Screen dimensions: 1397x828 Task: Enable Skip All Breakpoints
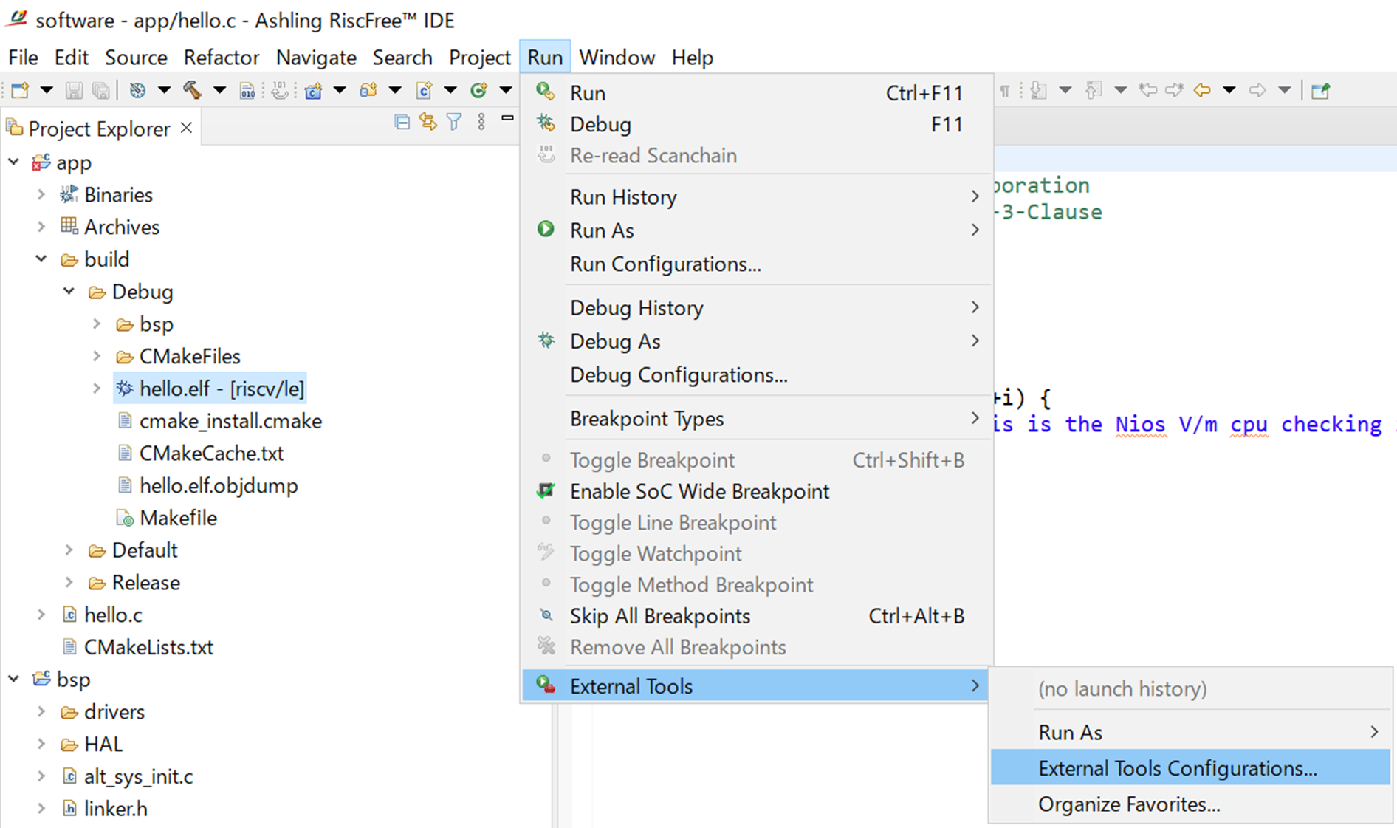(x=659, y=615)
